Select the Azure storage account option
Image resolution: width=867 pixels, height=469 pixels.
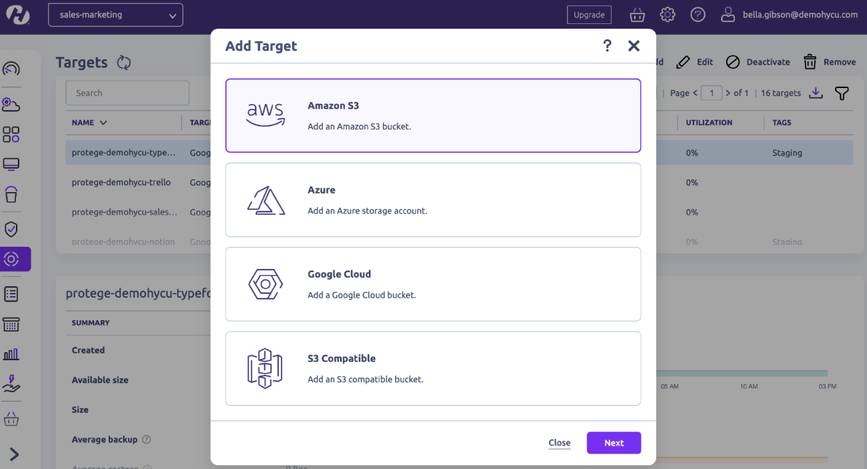coord(433,199)
